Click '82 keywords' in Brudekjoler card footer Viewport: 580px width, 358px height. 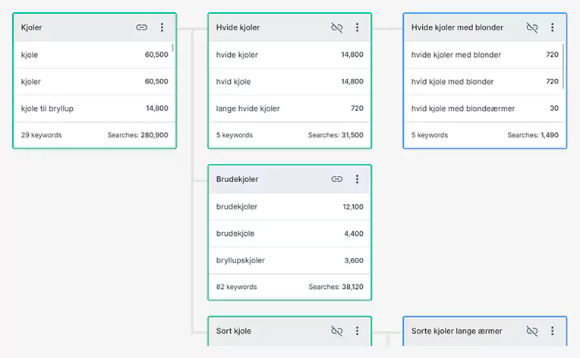[x=236, y=287]
